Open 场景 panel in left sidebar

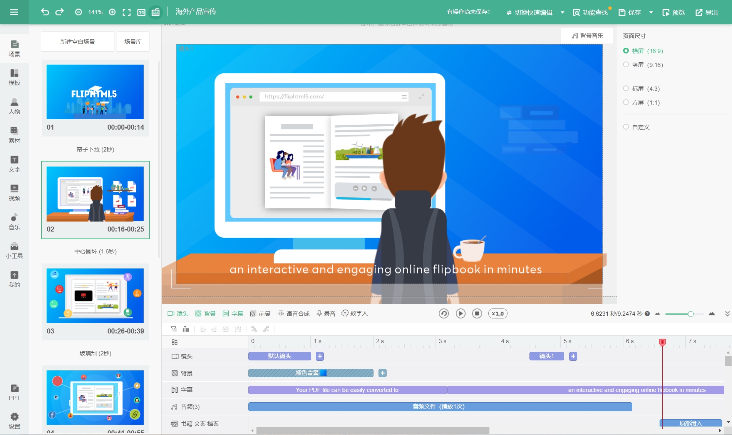(x=14, y=48)
